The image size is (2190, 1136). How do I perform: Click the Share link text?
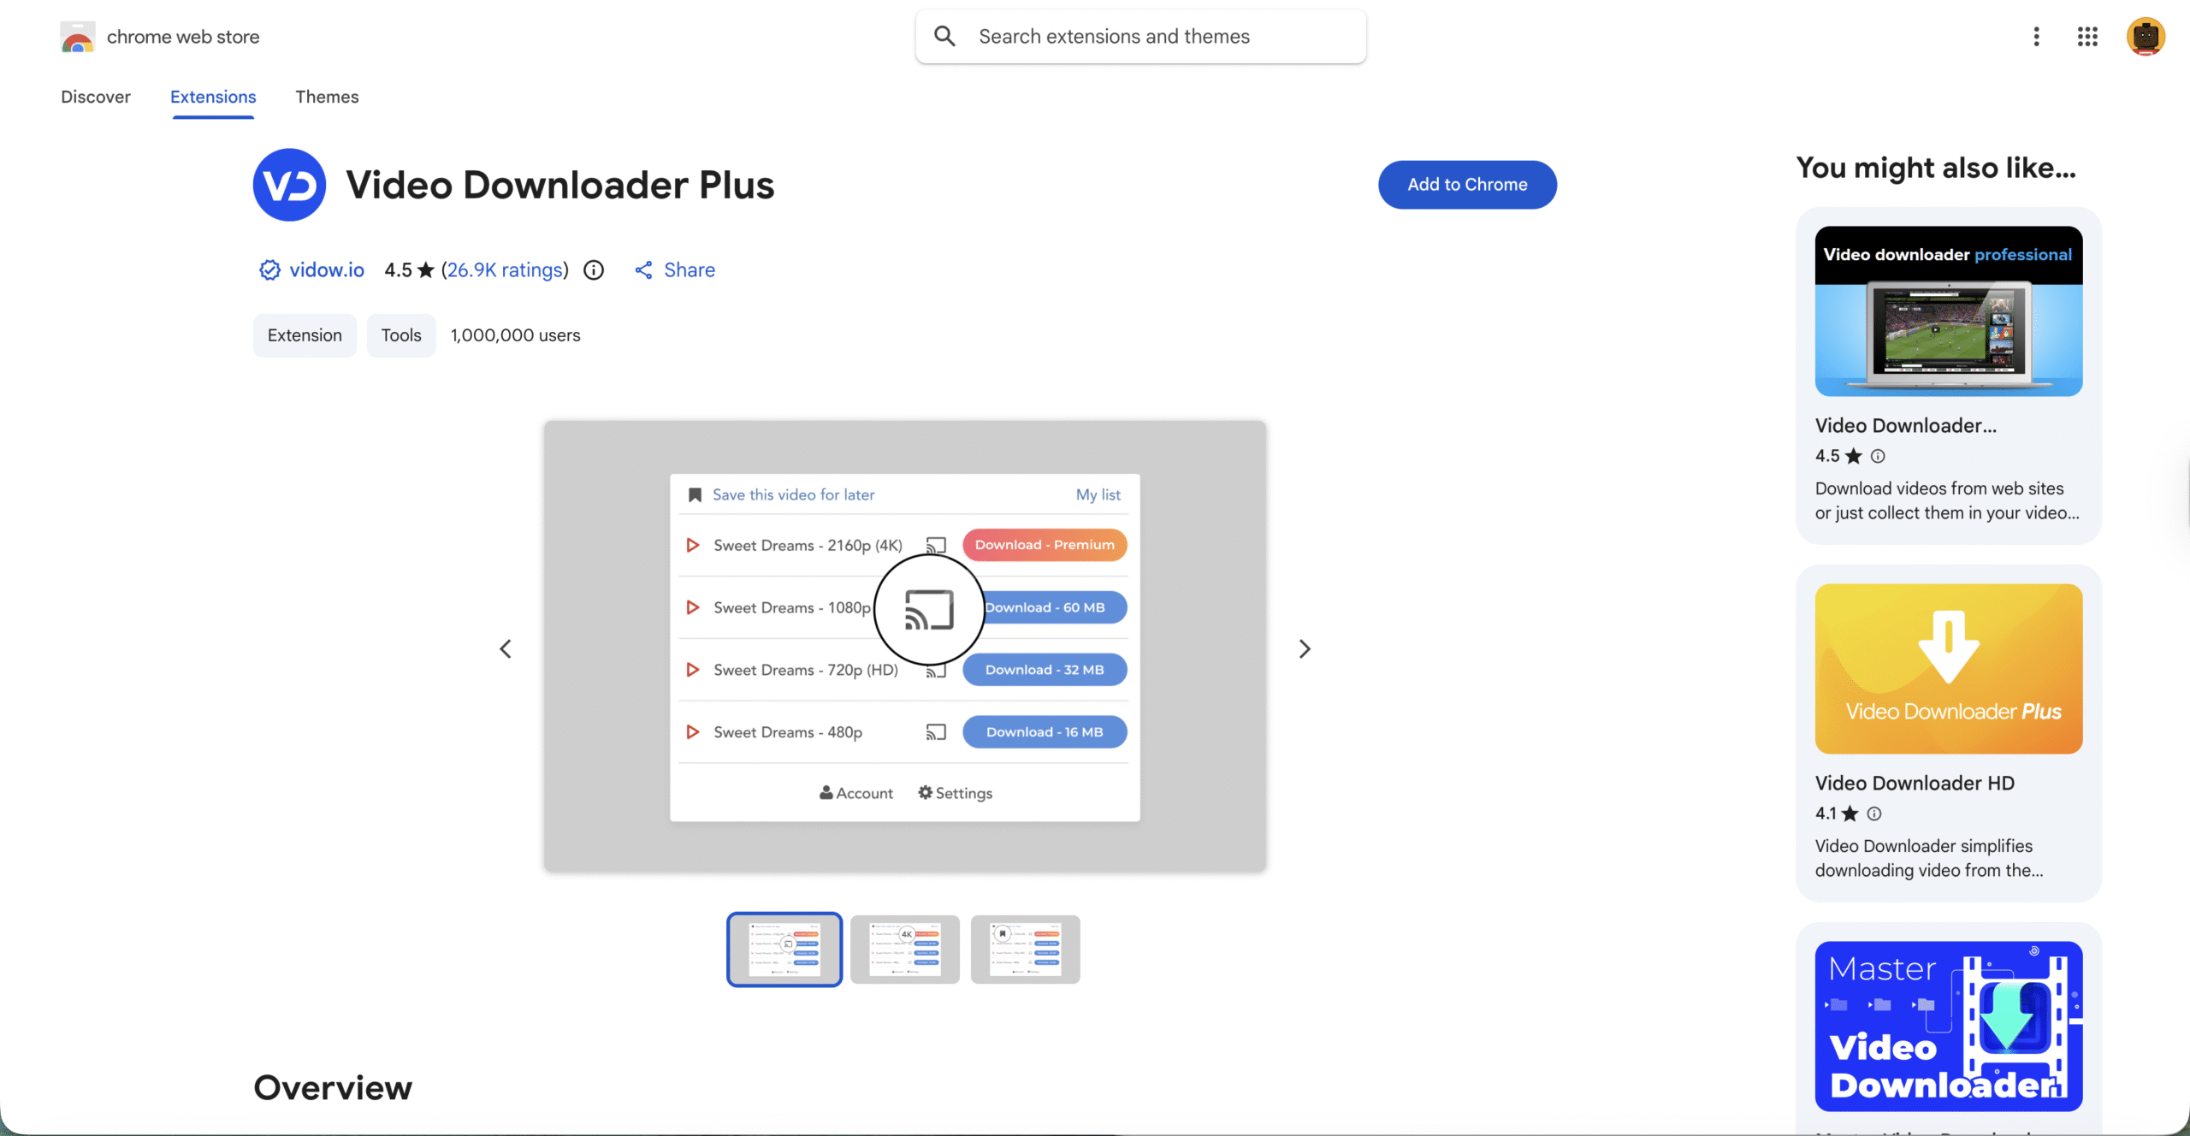pos(690,270)
